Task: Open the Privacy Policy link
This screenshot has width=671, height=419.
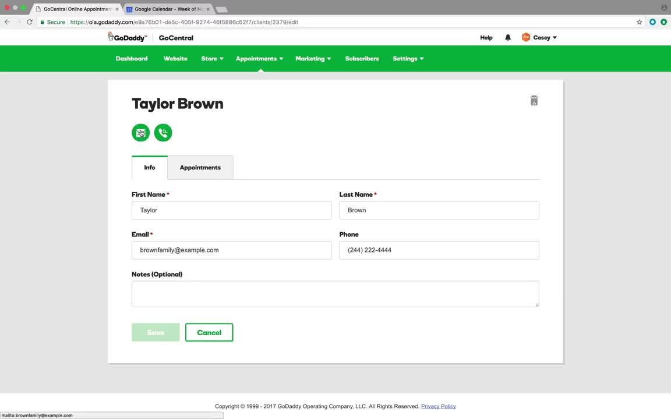Action: (x=438, y=406)
